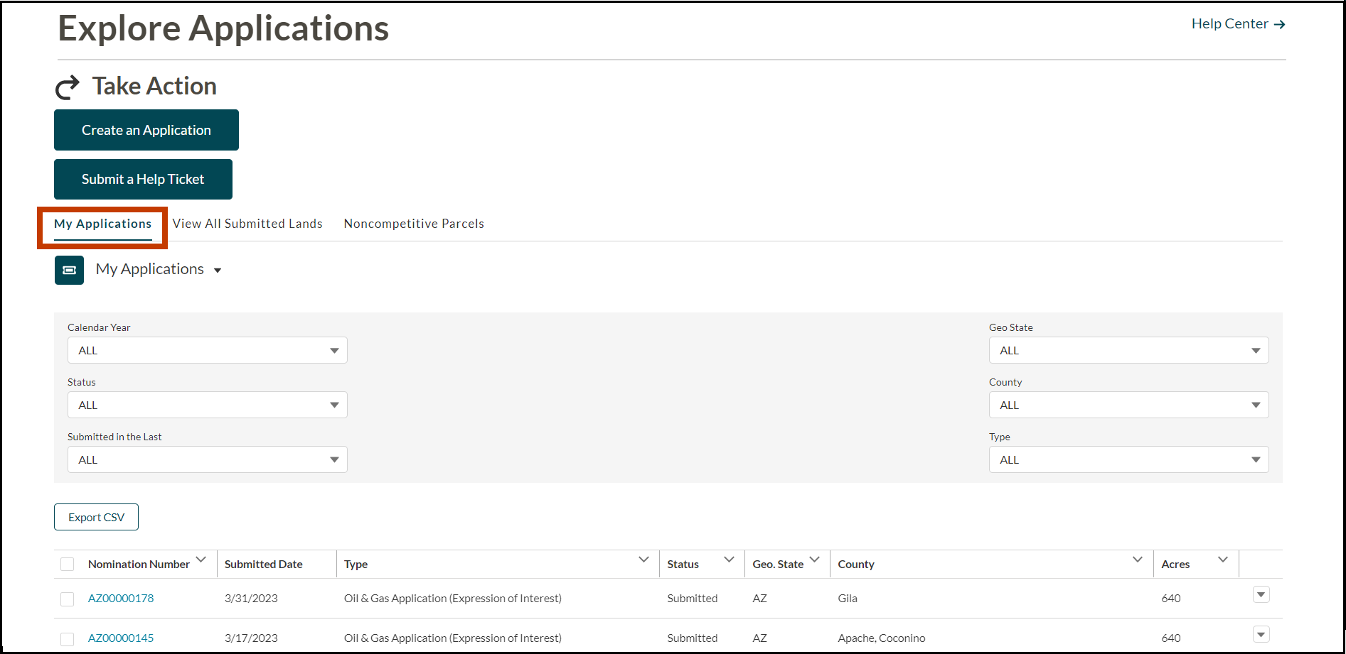
Task: Select the Noncompetitive Parcels tab
Action: [x=414, y=224]
